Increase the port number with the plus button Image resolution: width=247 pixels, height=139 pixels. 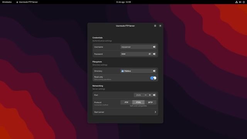point(150,95)
